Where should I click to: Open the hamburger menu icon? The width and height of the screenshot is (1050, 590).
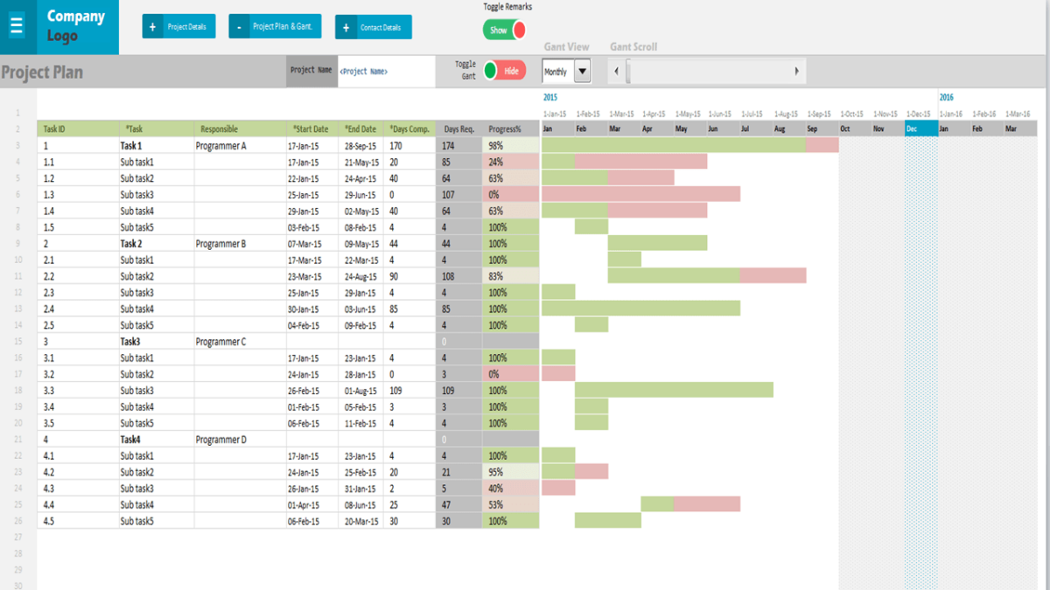(16, 24)
